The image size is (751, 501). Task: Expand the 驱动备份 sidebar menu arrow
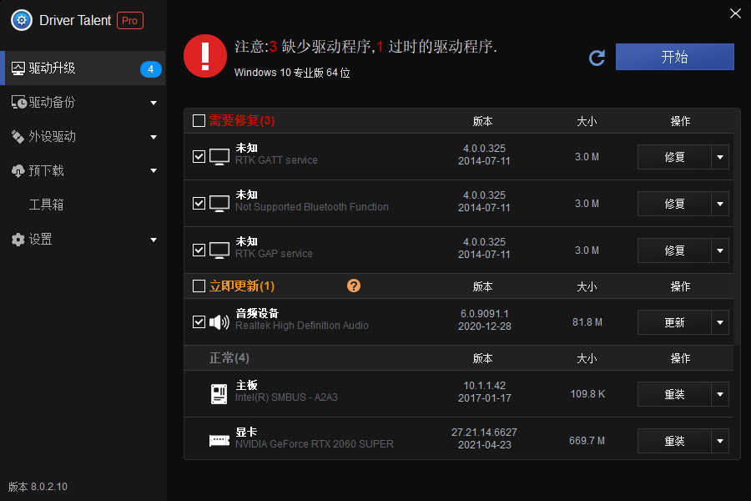(154, 103)
